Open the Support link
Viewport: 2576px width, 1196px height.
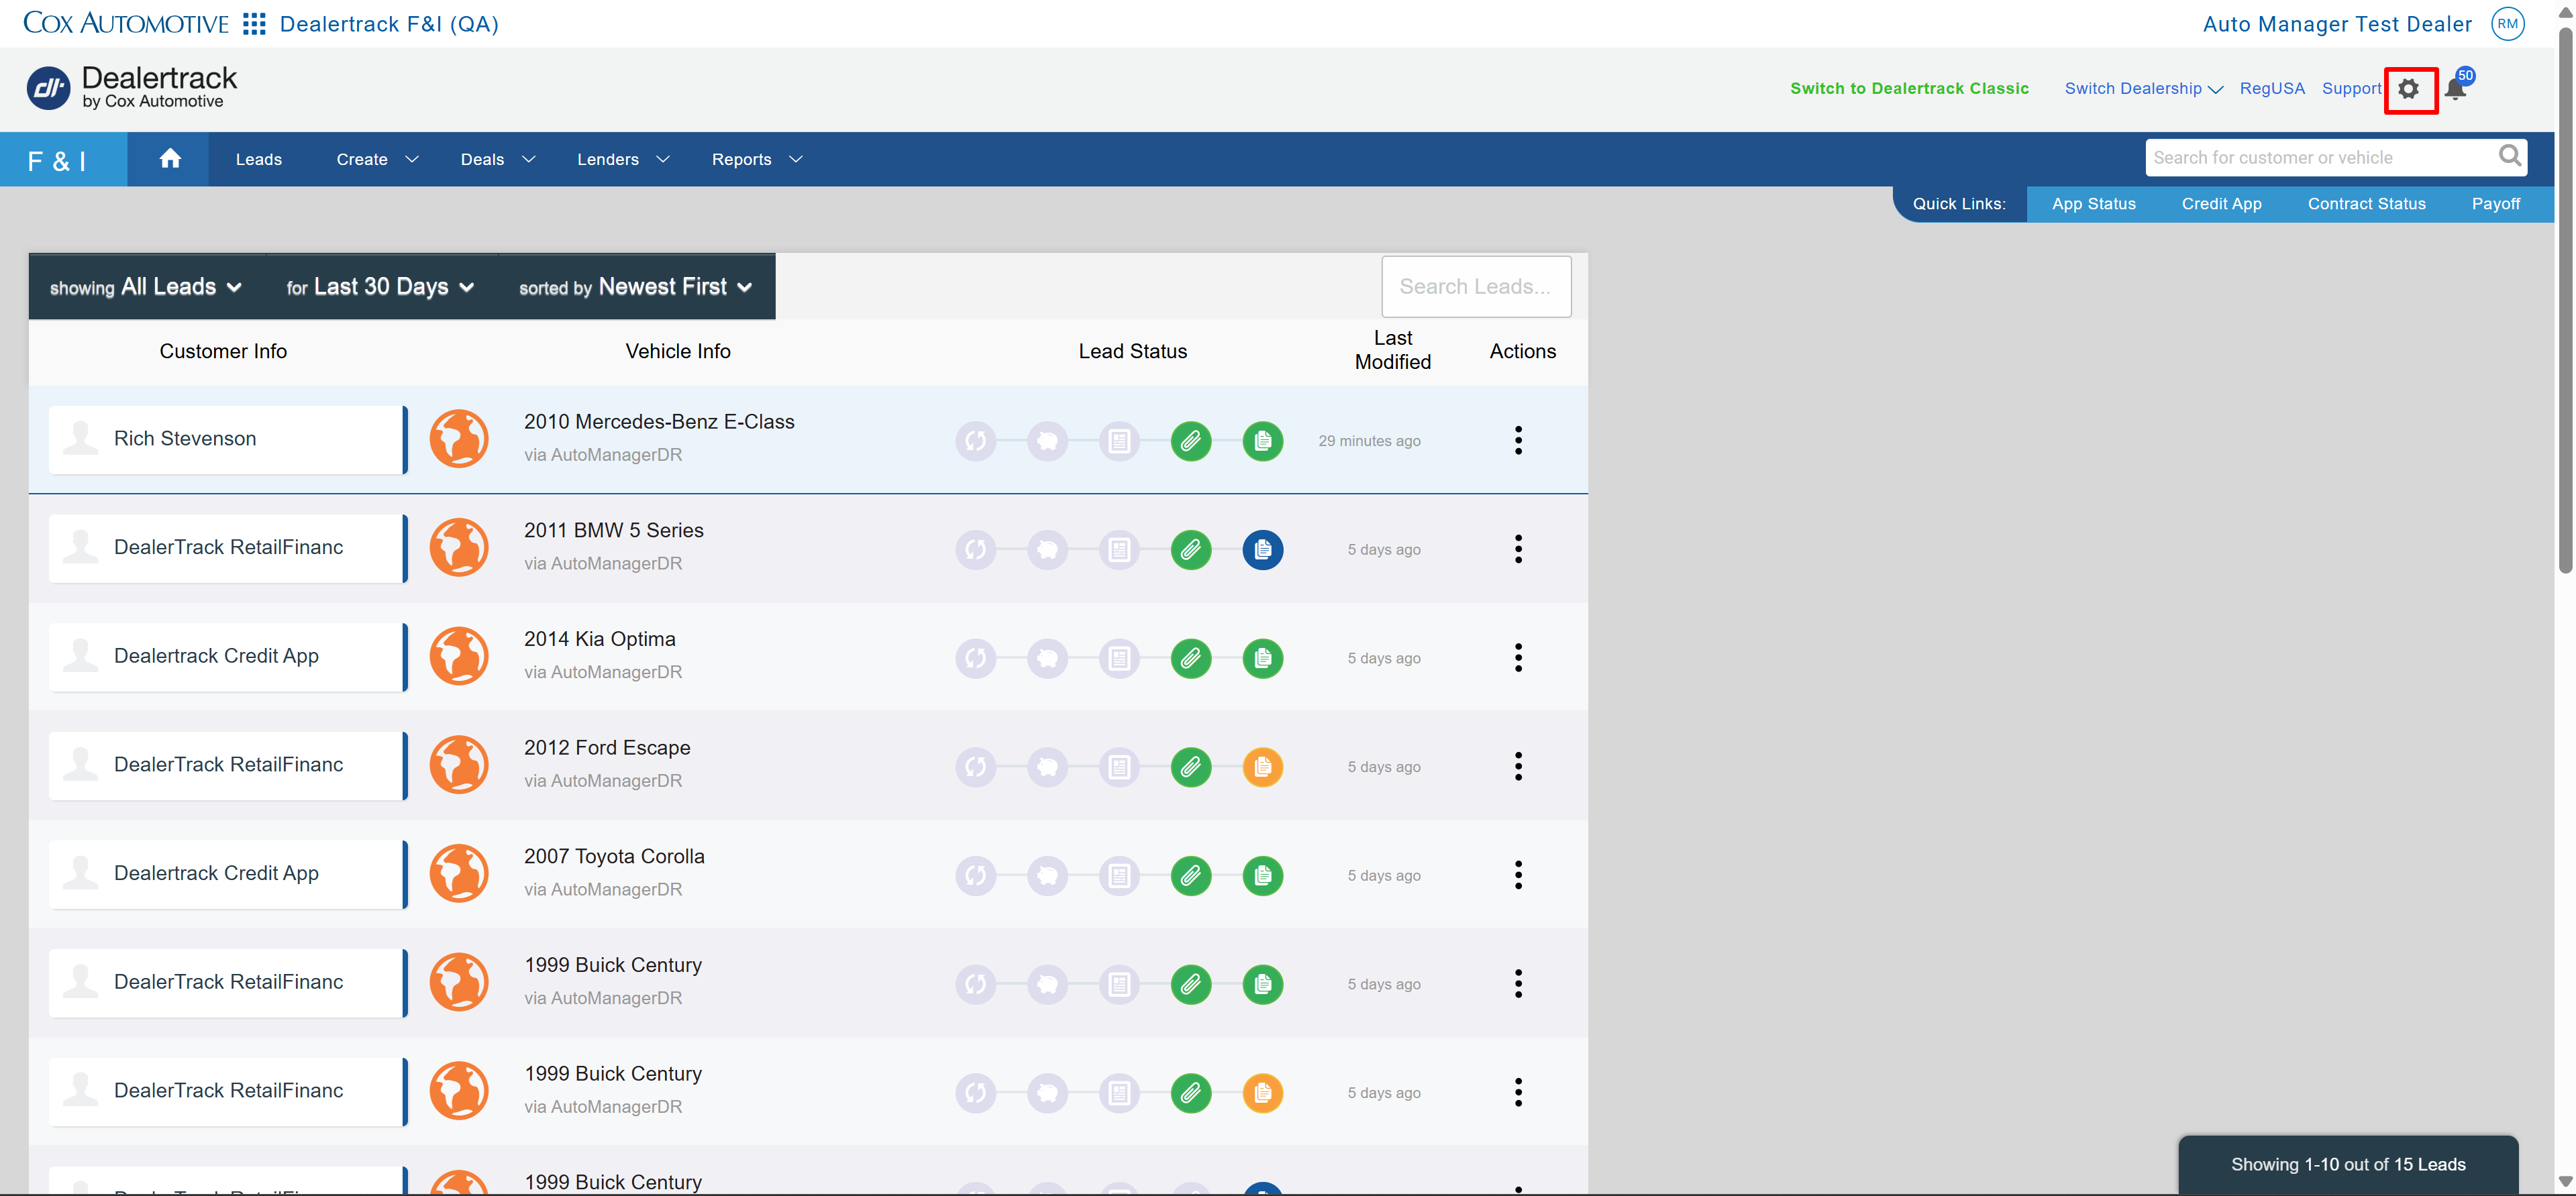2351,89
